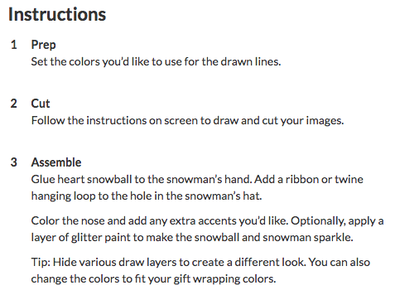This screenshot has height=300, width=395.
Task: Click the Cut step title
Action: click(41, 104)
